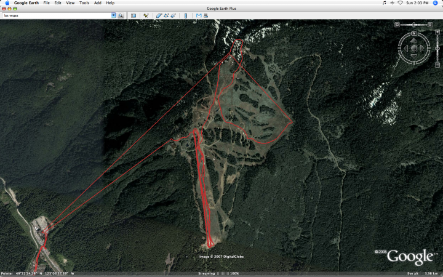Click the 'Eye alt' altitude readout
Viewport: 443px width, 277px height.
(423, 273)
